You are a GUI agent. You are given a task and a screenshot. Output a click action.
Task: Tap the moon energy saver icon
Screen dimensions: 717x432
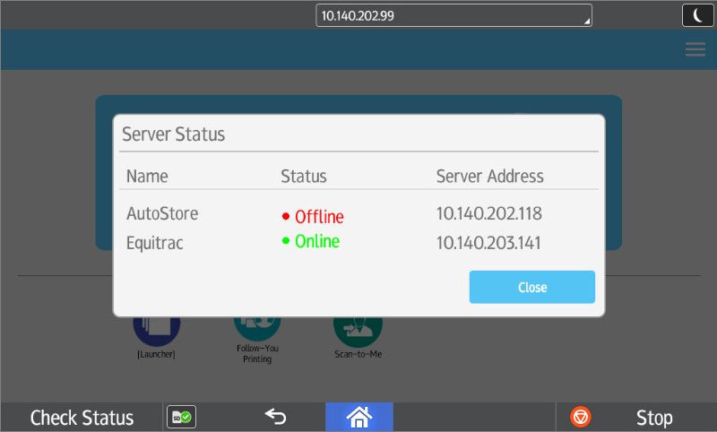pos(697,15)
